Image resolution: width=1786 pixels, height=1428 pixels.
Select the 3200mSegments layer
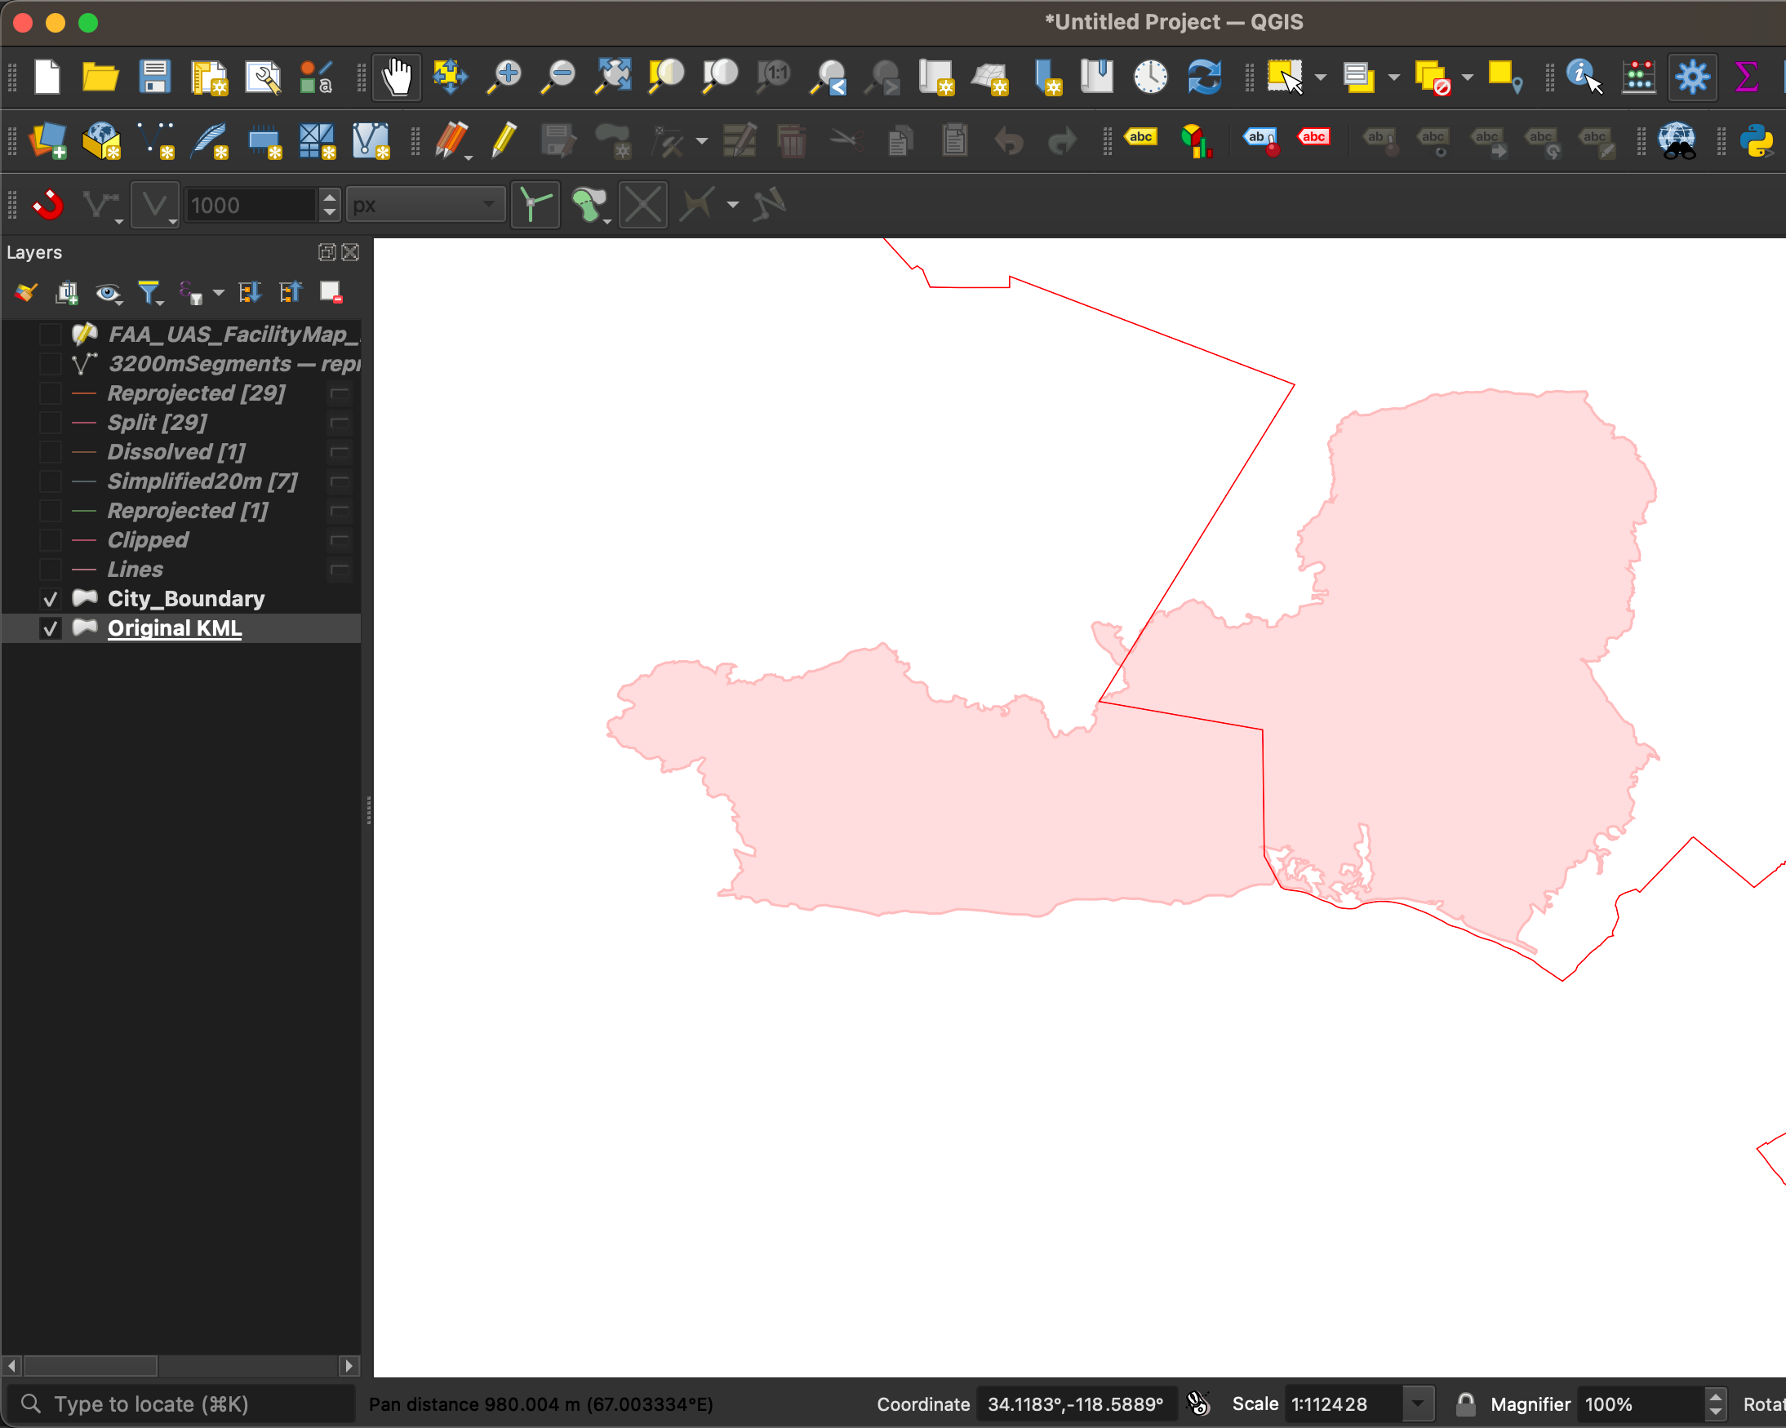coord(233,365)
